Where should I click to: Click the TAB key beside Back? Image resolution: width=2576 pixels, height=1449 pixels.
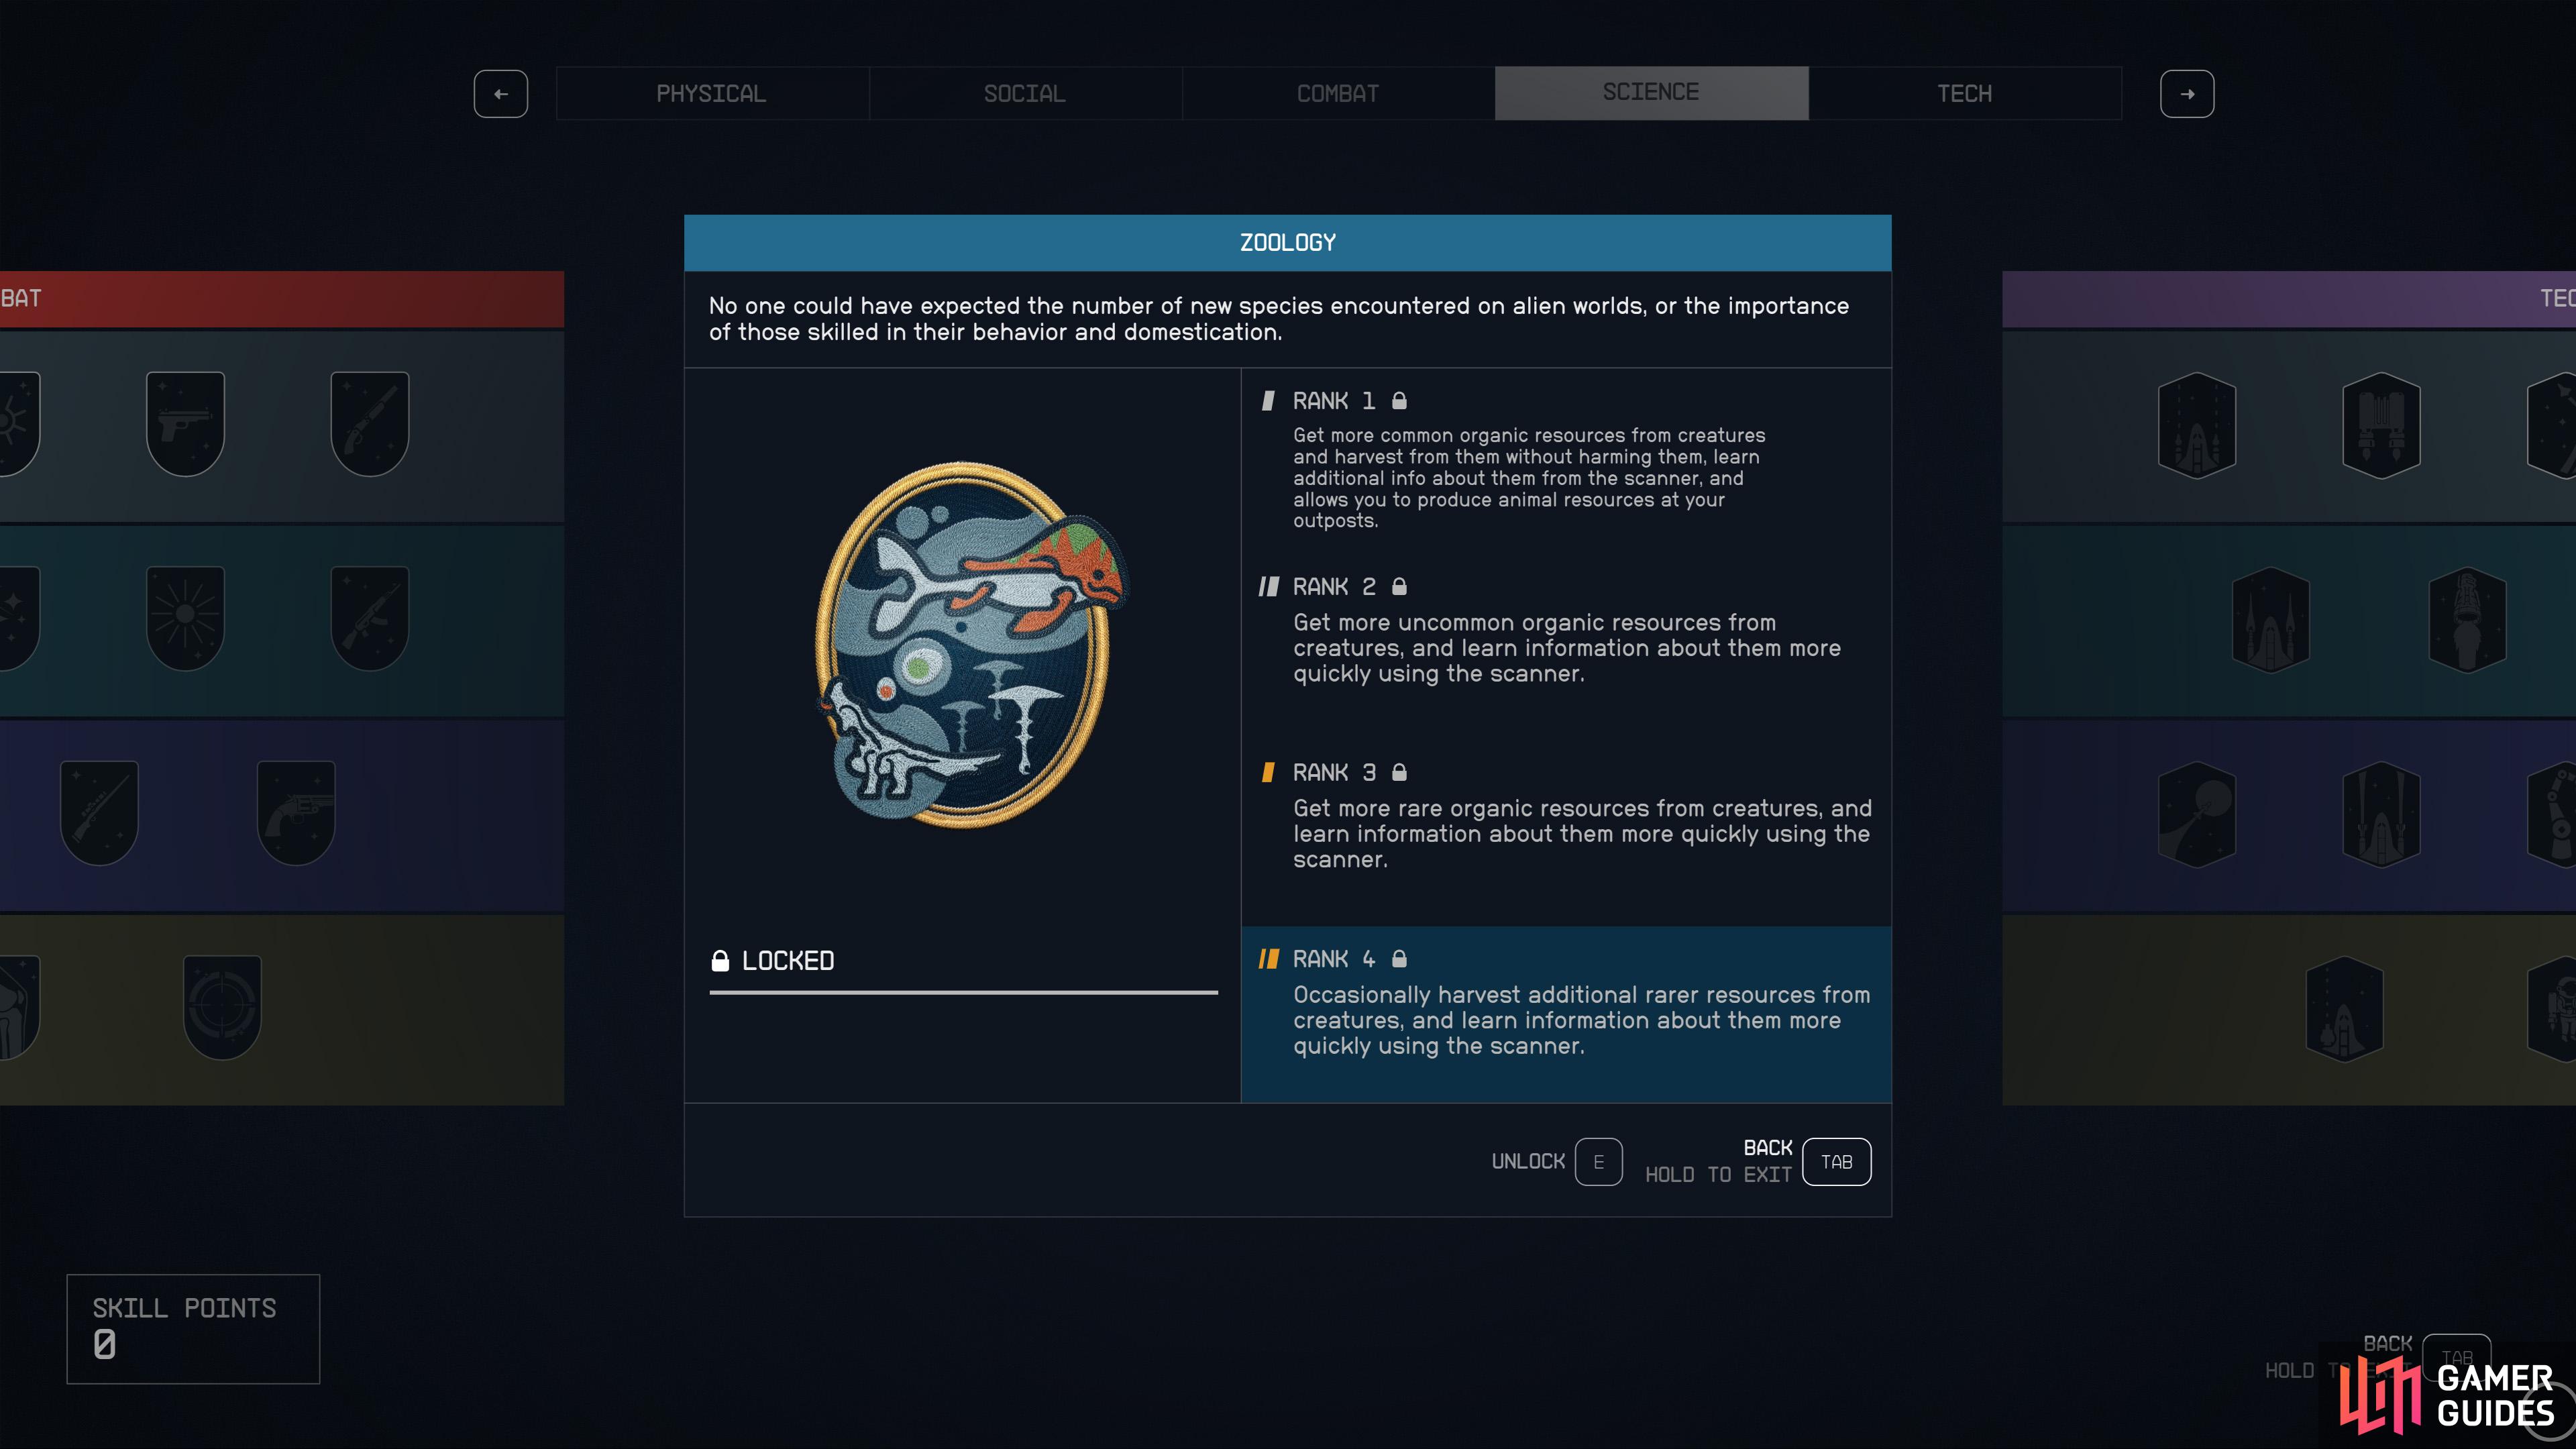pos(1836,1162)
